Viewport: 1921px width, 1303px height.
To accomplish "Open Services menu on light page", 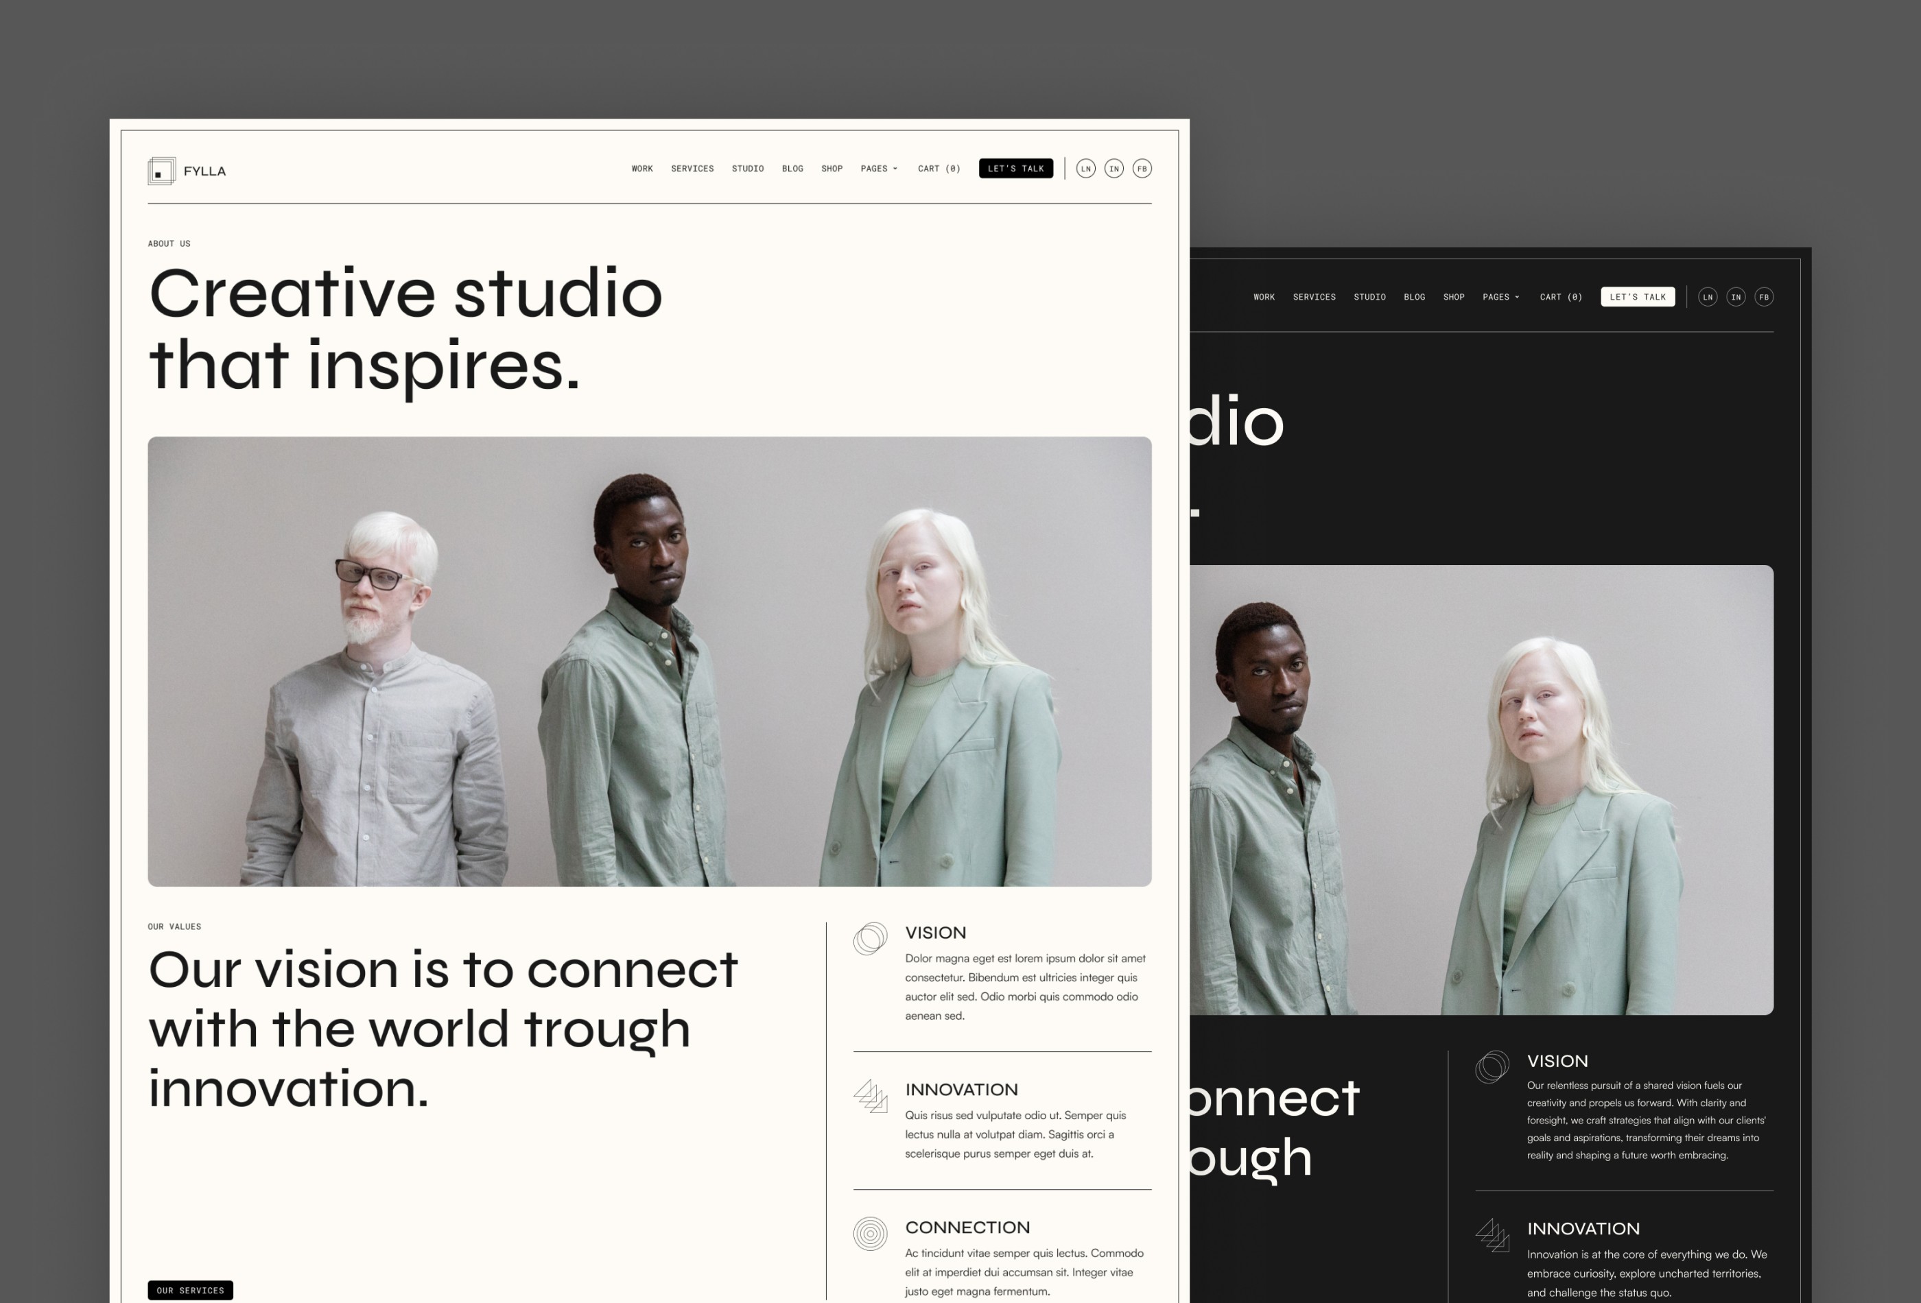I will click(693, 169).
